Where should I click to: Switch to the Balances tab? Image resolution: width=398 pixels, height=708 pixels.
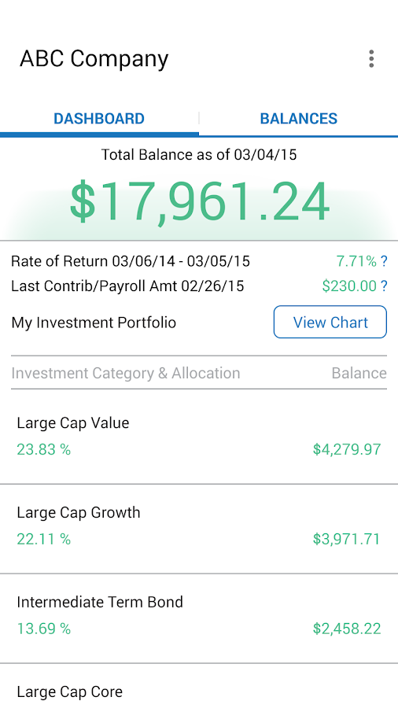(298, 119)
